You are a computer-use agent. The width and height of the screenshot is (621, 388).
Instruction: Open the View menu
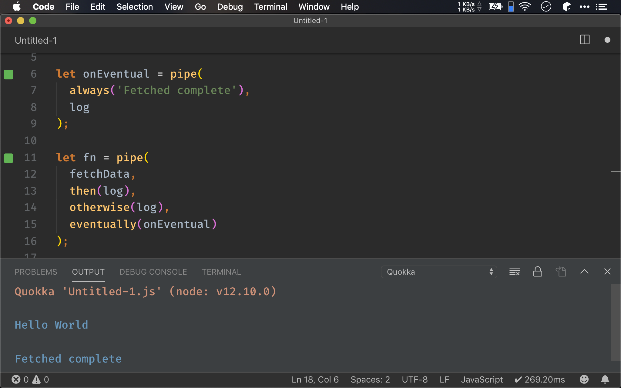174,7
